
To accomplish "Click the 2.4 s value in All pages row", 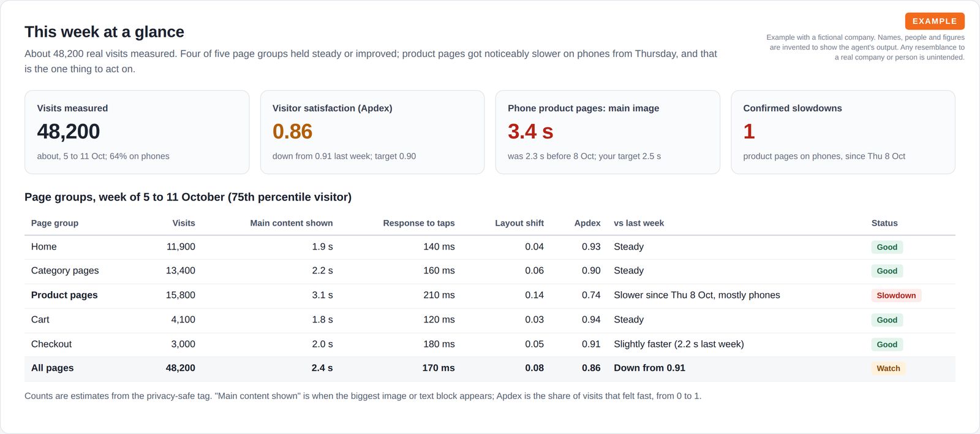I will [x=322, y=368].
